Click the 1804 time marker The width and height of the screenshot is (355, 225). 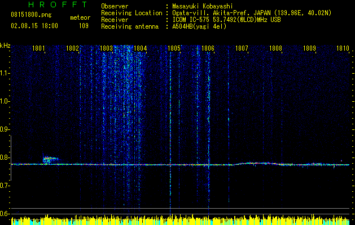(x=140, y=48)
